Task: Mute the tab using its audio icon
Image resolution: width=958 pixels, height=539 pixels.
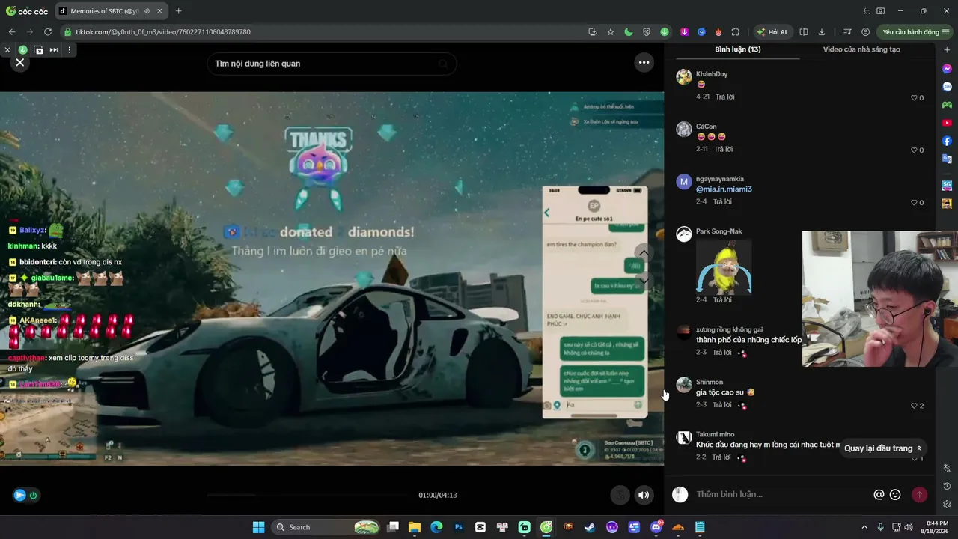Action: (146, 11)
